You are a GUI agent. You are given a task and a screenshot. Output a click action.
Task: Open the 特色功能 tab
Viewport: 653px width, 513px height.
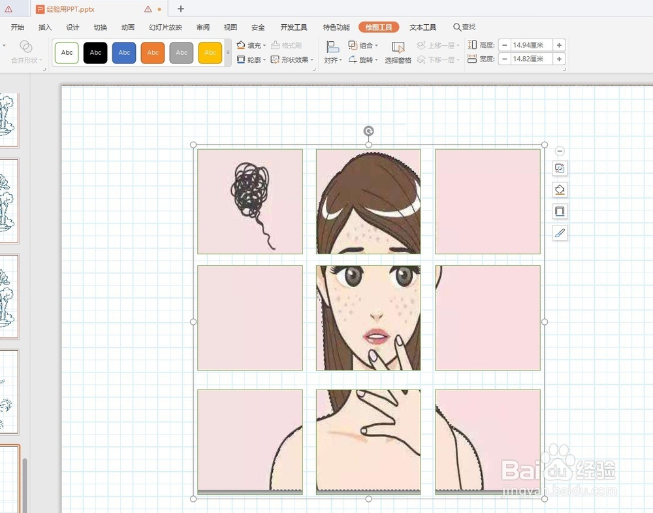click(x=336, y=27)
